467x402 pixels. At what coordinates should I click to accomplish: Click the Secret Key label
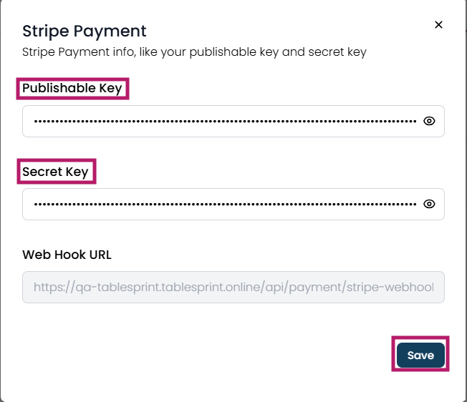55,172
